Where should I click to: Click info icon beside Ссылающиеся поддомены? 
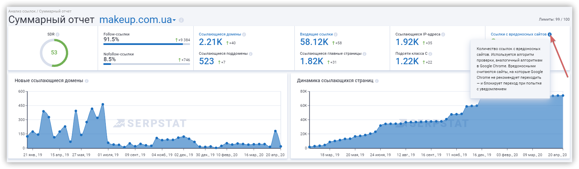pyautogui.click(x=251, y=54)
